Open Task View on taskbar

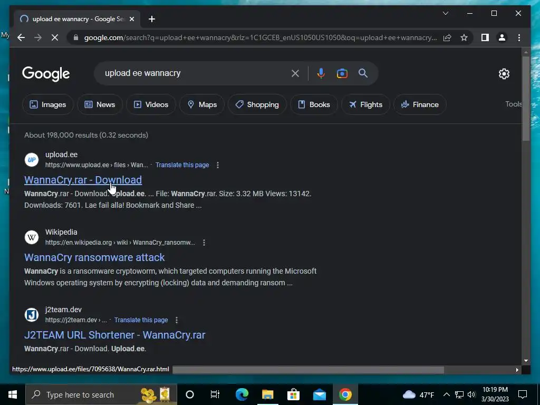(x=215, y=394)
